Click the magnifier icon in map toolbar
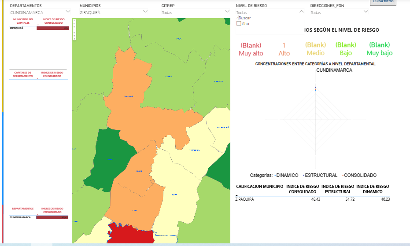This screenshot has width=410, height=246. (x=74, y=33)
